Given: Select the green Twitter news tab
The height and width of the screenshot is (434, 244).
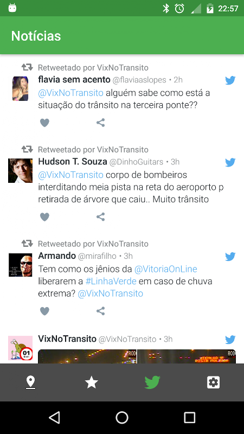Looking at the screenshot, I should [152, 382].
